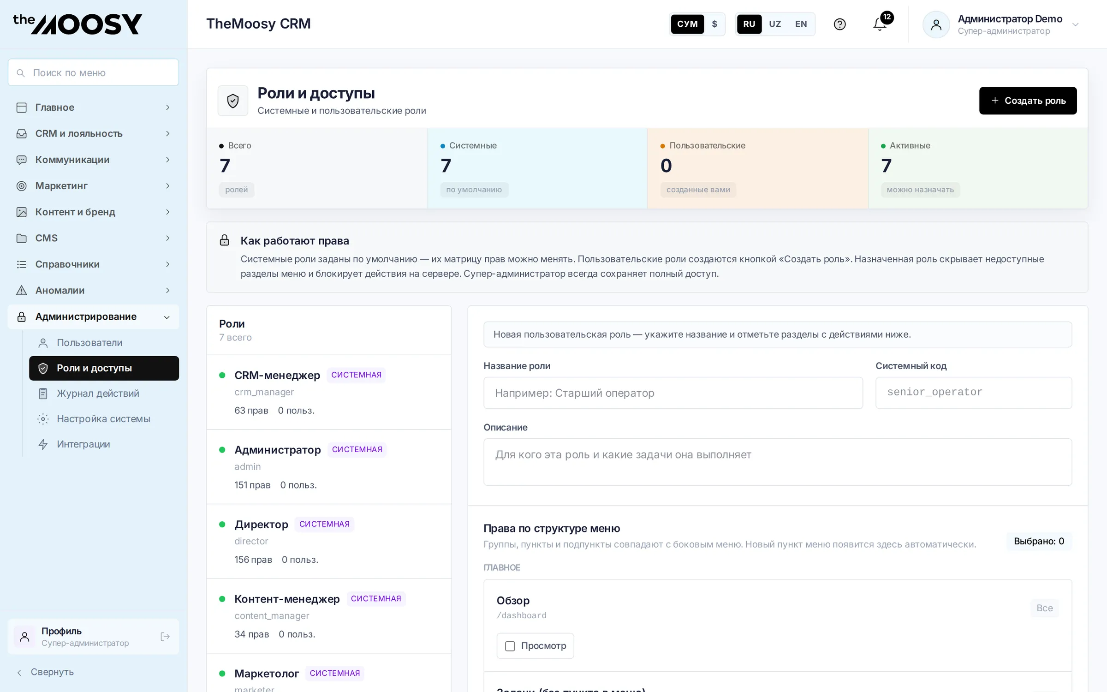
Task: Enable the Просмотр checkbox under Обзор
Action: (510, 646)
